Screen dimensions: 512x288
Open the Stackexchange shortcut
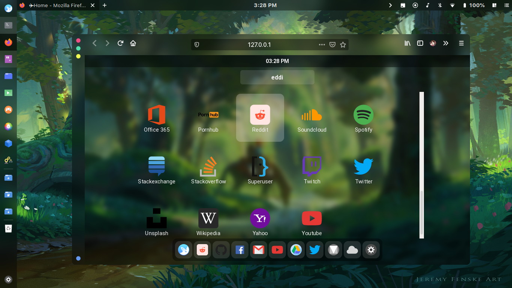pyautogui.click(x=157, y=169)
